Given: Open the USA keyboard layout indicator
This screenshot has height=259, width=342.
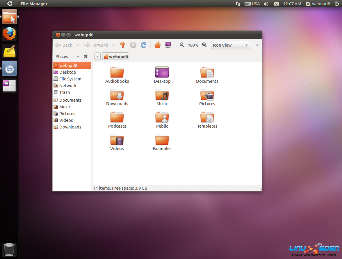Looking at the screenshot, I should tap(252, 4).
